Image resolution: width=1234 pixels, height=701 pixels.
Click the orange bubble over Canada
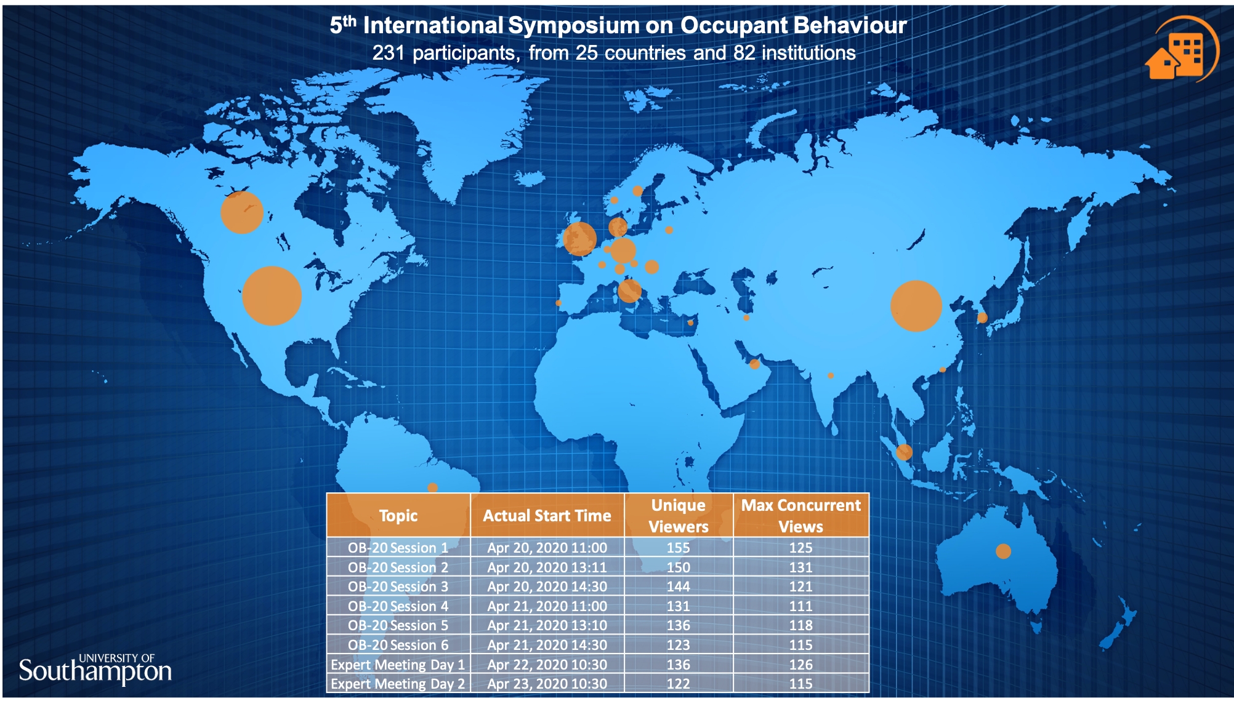coord(242,212)
